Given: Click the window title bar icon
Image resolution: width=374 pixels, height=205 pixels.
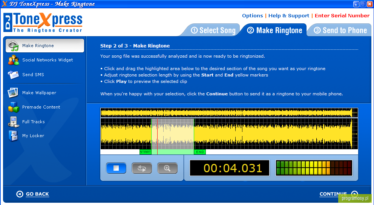Looking at the screenshot, I should point(5,4).
